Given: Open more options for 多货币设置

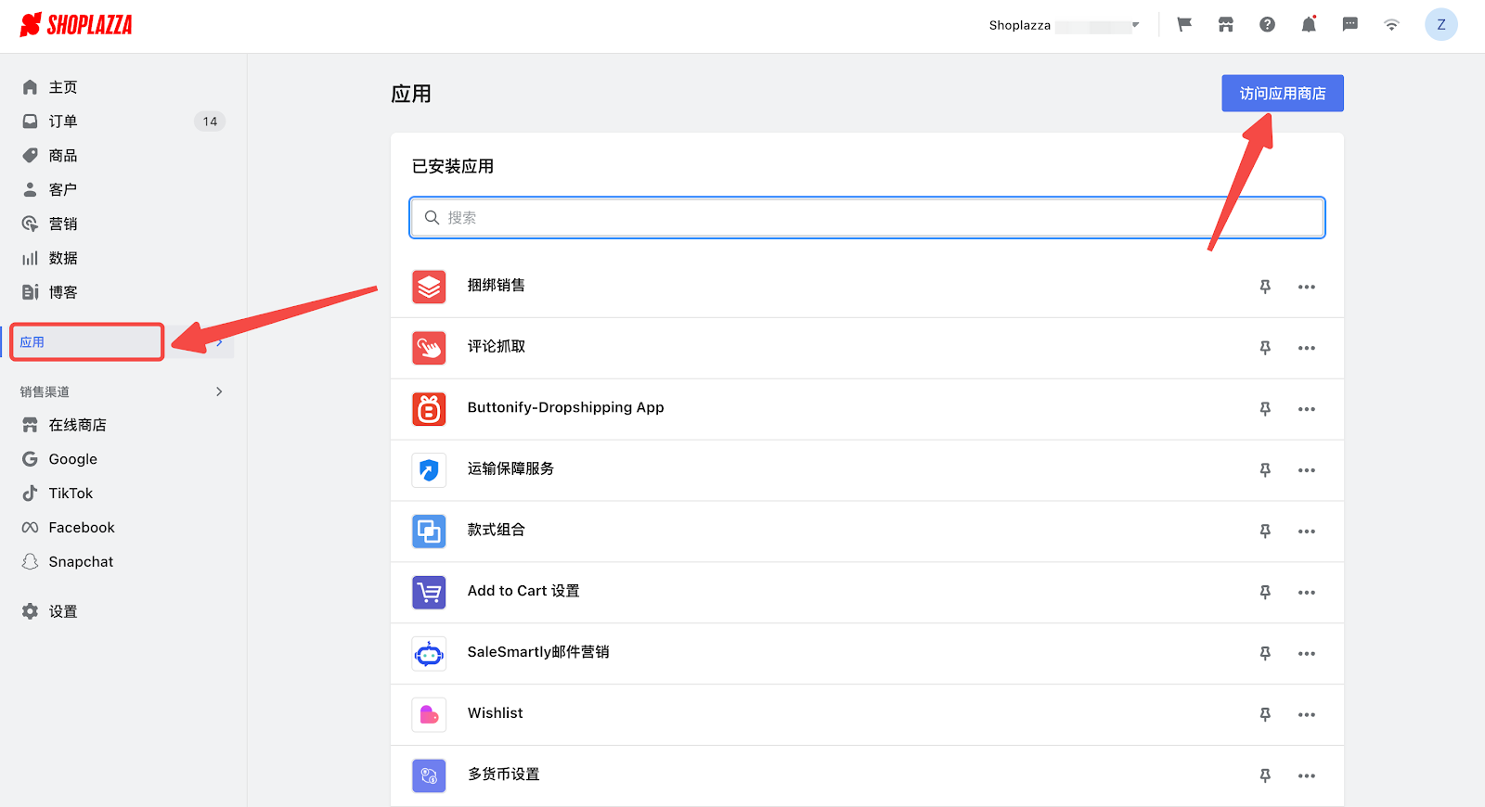Looking at the screenshot, I should (1307, 775).
